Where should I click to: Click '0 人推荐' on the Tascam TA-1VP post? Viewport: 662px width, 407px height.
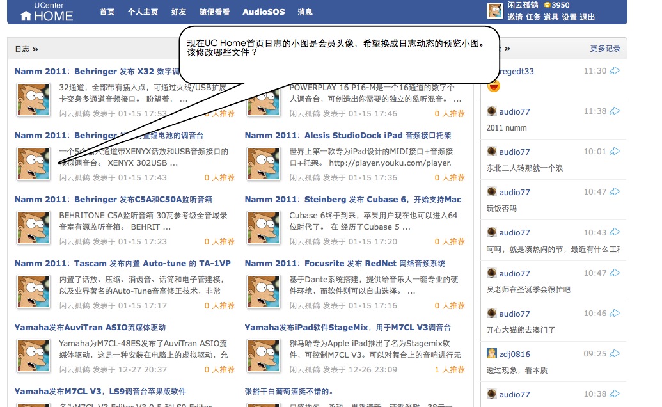pos(219,305)
